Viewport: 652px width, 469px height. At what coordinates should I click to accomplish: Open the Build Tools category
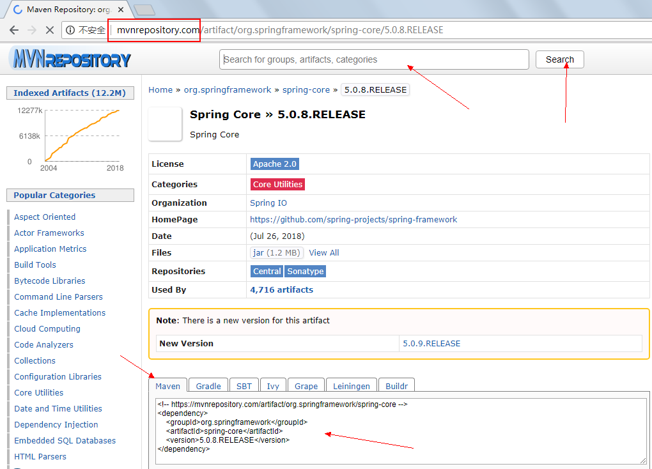click(x=35, y=265)
